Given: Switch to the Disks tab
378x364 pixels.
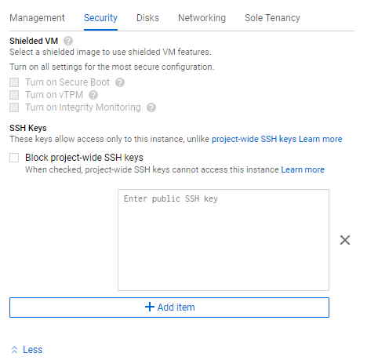Looking at the screenshot, I should pyautogui.click(x=147, y=18).
